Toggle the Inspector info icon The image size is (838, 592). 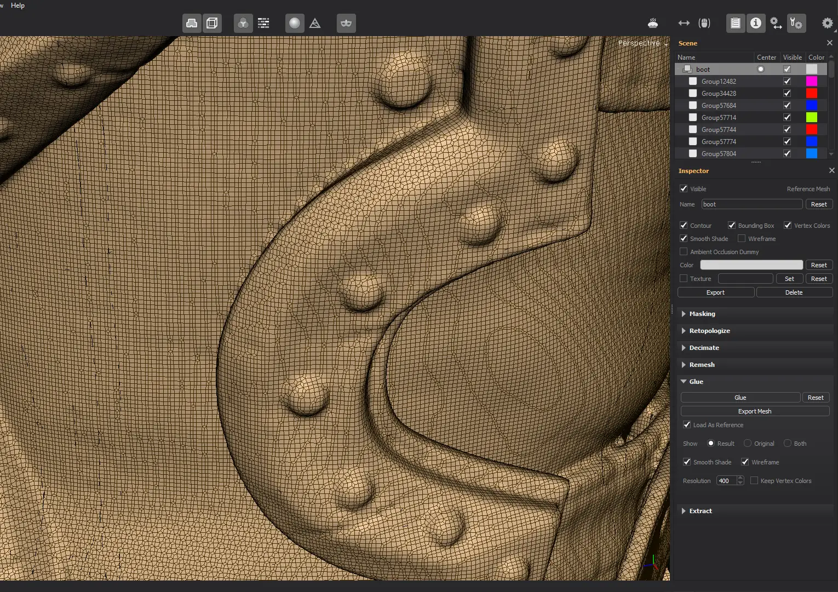click(756, 23)
